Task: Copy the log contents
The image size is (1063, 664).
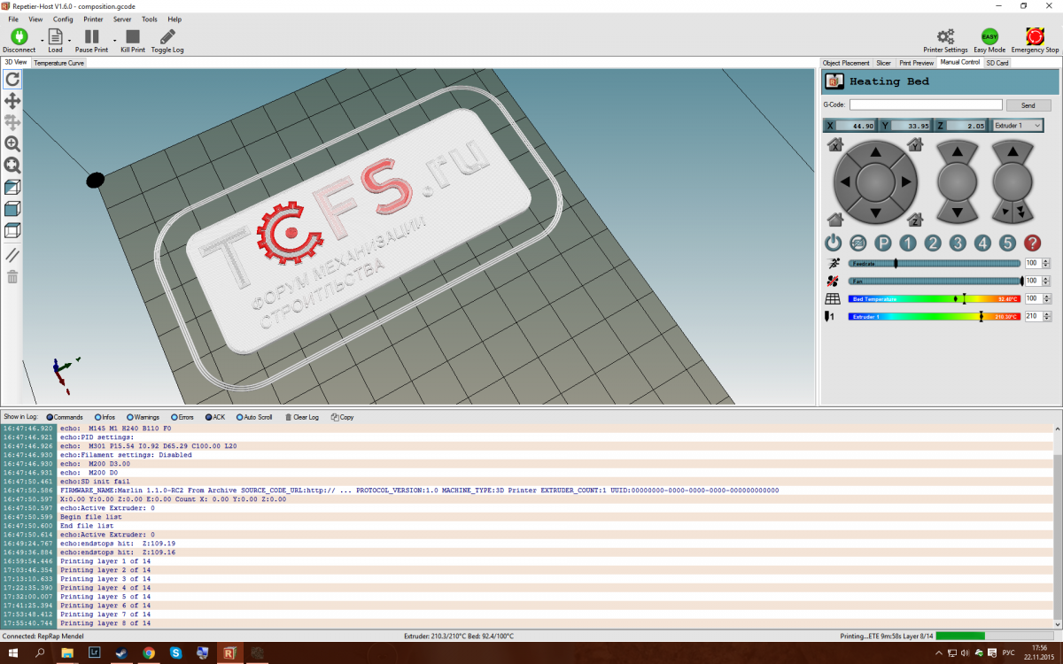Action: (343, 417)
